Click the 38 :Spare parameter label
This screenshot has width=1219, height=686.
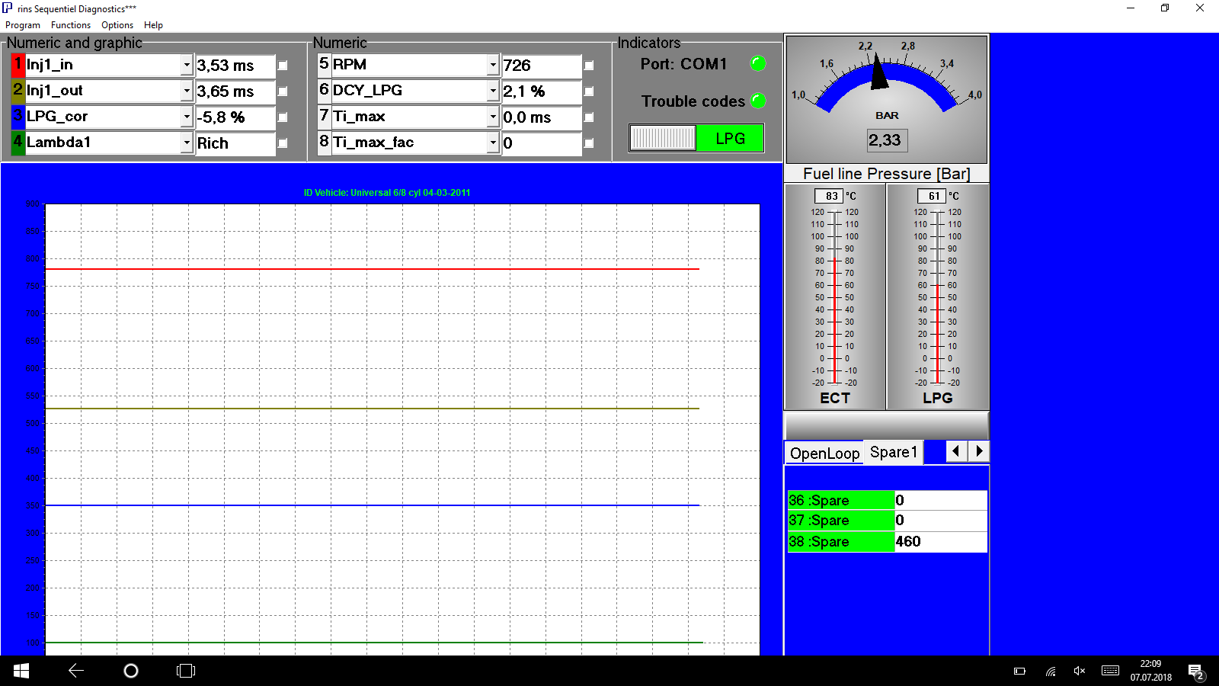coord(841,541)
